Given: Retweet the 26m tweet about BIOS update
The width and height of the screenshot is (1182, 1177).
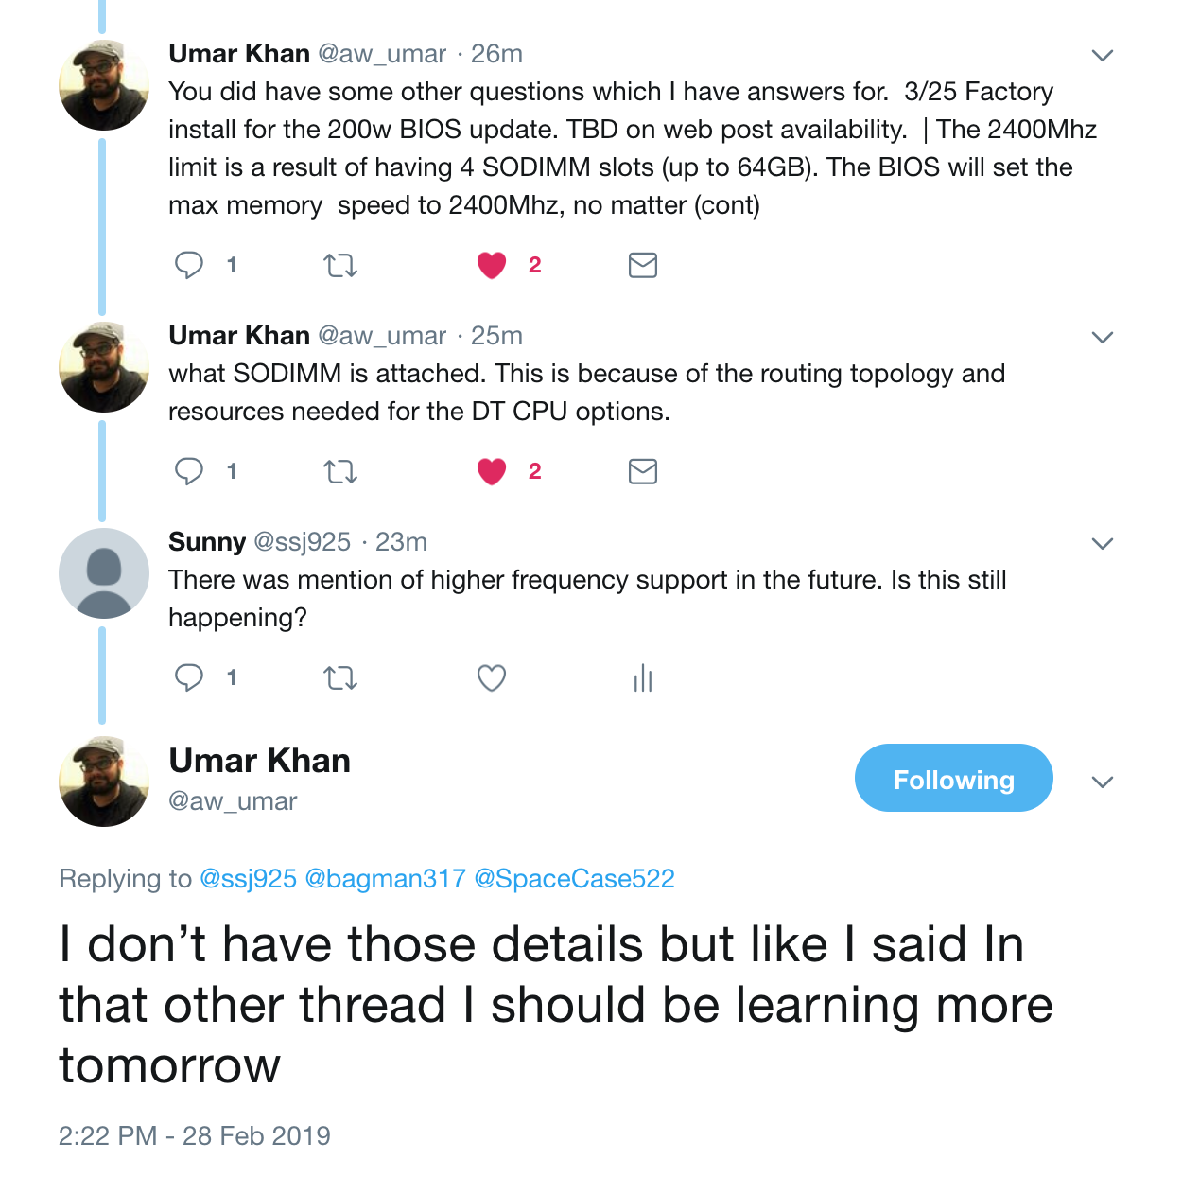Looking at the screenshot, I should [340, 265].
